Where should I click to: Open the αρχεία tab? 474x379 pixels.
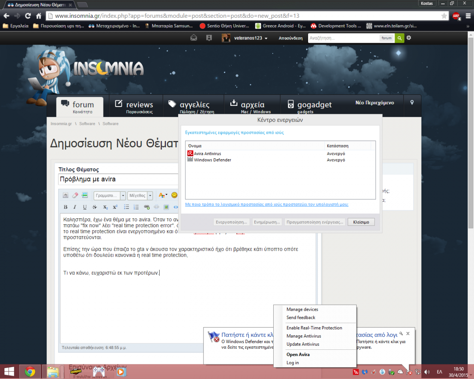tap(252, 106)
